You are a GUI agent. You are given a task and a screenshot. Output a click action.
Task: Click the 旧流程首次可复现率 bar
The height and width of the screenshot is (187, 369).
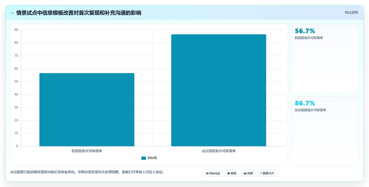click(x=87, y=110)
